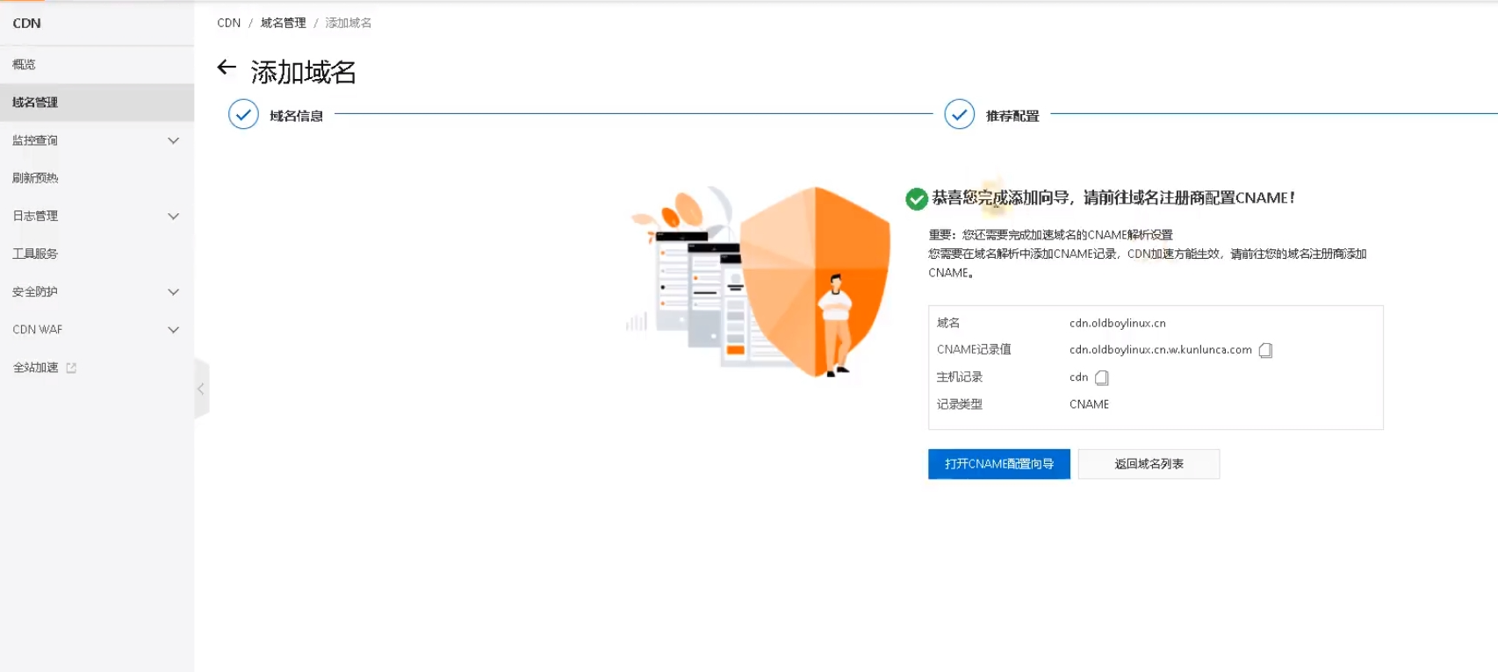The height and width of the screenshot is (672, 1498).
Task: Open 工具服务 in the sidebar
Action: [35, 254]
